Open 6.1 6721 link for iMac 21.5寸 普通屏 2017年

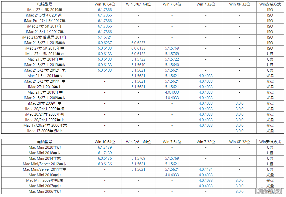pyautogui.click(x=105, y=37)
